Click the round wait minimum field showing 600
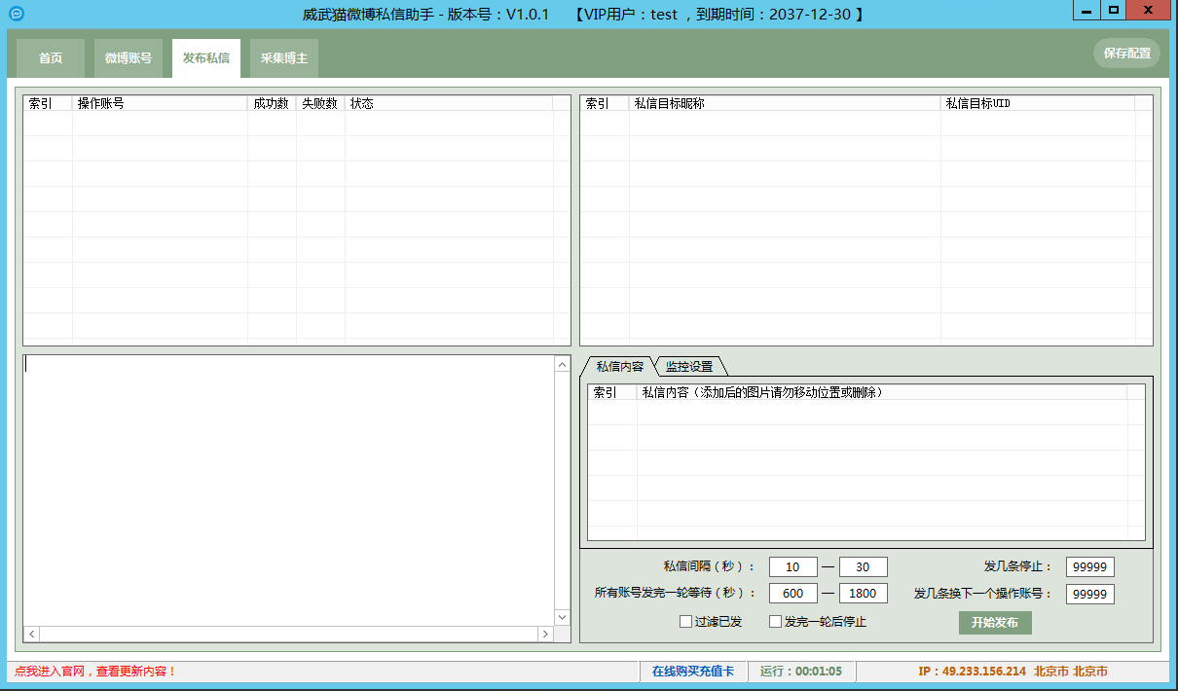 (793, 594)
